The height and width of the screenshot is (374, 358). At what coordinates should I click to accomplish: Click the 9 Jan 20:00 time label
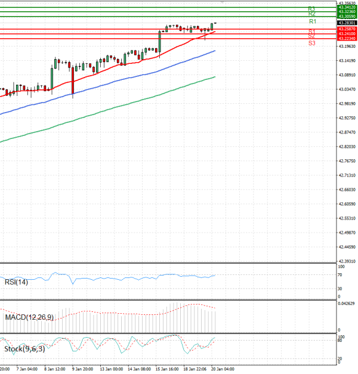pos(81,369)
